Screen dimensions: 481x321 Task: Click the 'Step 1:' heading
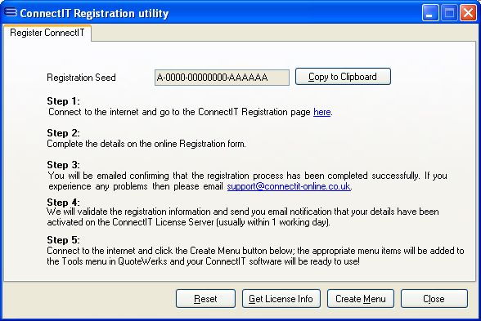pyautogui.click(x=63, y=101)
